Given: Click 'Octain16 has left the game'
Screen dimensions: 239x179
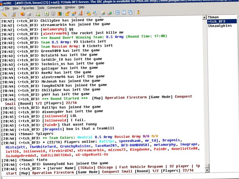Looking at the screenshot, I should coord(69,55).
